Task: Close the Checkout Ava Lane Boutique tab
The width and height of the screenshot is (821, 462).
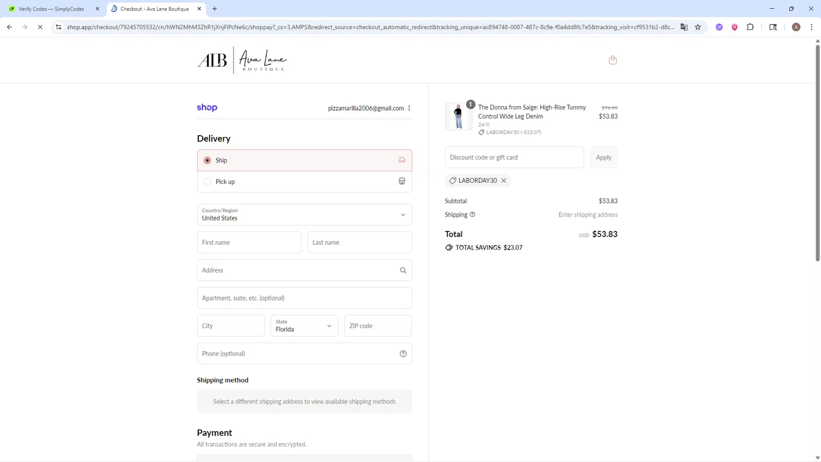Action: pos(199,9)
